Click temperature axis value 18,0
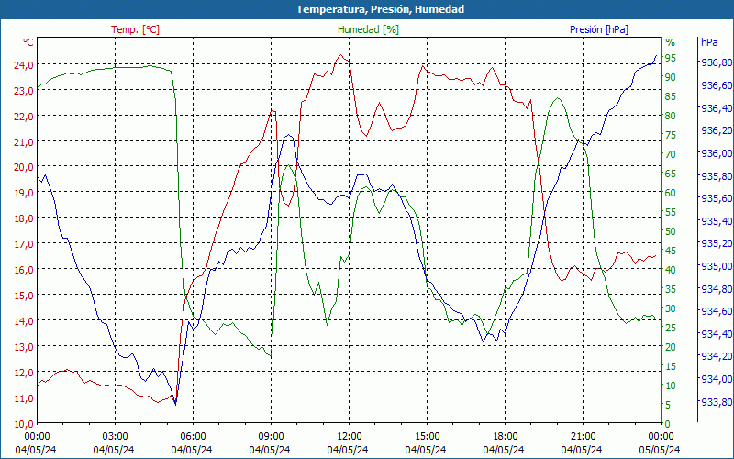The width and height of the screenshot is (734, 459). (24, 219)
